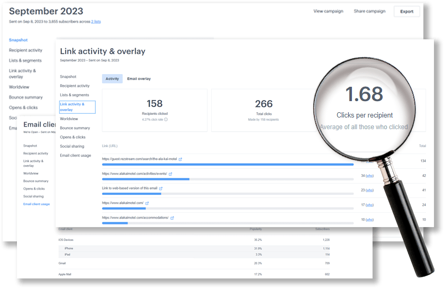Image resolution: width=444 pixels, height=288 pixels.
Task: Select the Activity tab
Action: [112, 79]
